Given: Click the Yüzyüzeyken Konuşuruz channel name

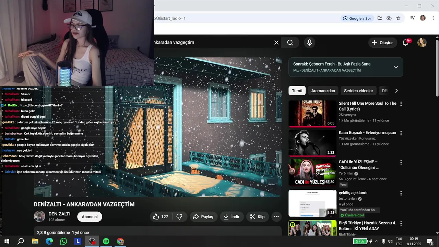Looking at the screenshot, I should tap(357, 139).
